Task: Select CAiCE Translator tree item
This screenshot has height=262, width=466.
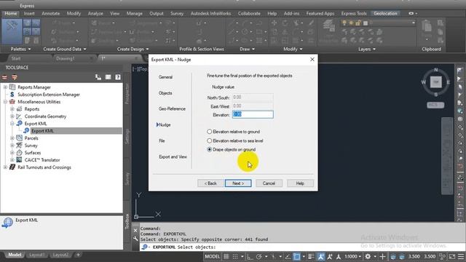Action: (42, 160)
